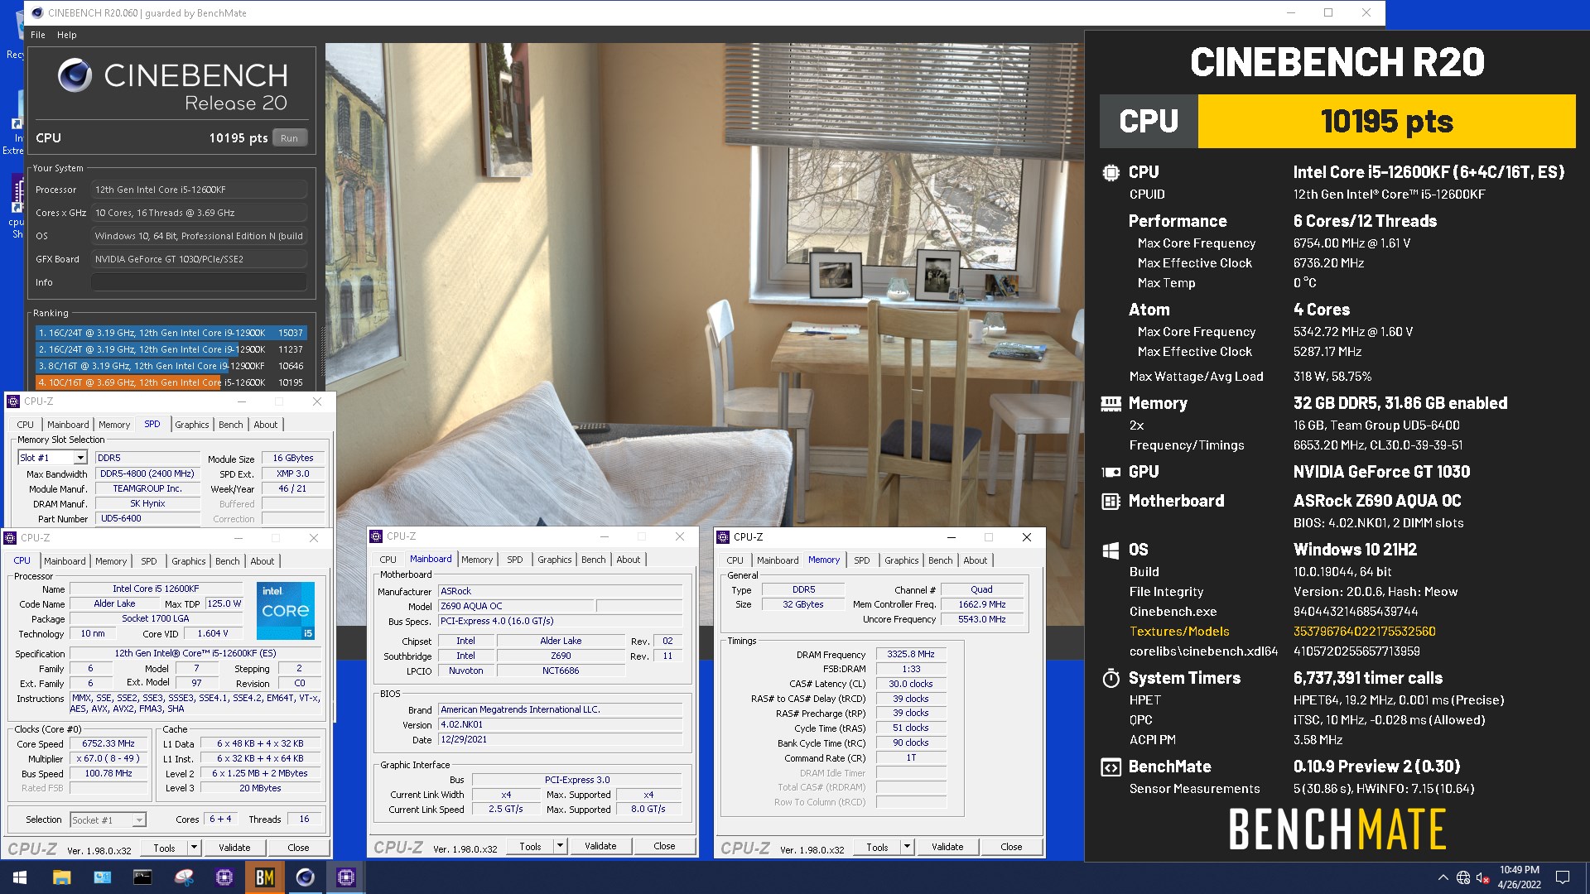
Task: Open Graphics tab in the CPU window
Action: (x=188, y=561)
